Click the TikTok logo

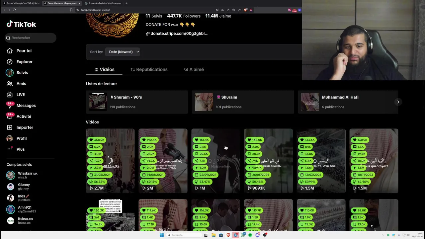tap(21, 24)
